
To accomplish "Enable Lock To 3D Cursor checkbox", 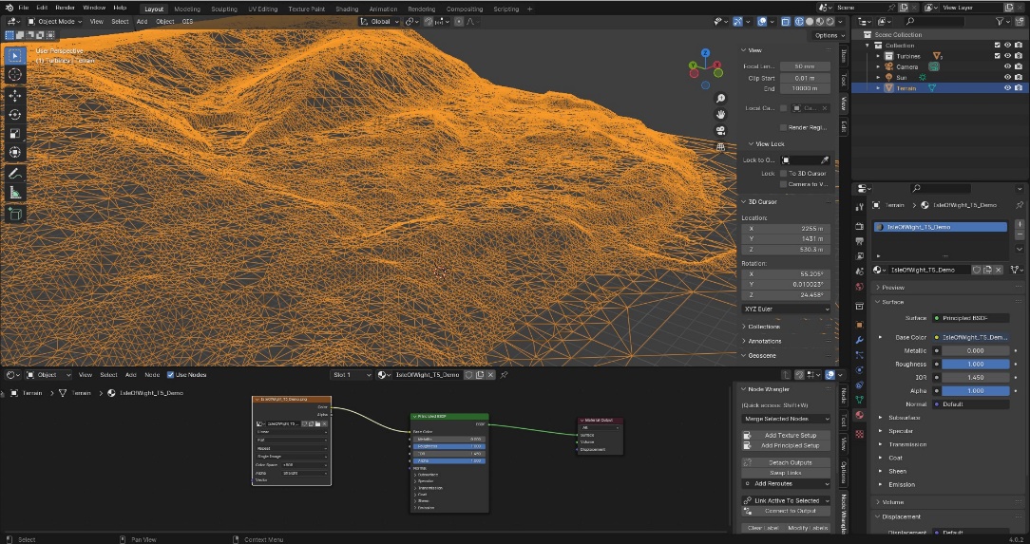I will (783, 173).
